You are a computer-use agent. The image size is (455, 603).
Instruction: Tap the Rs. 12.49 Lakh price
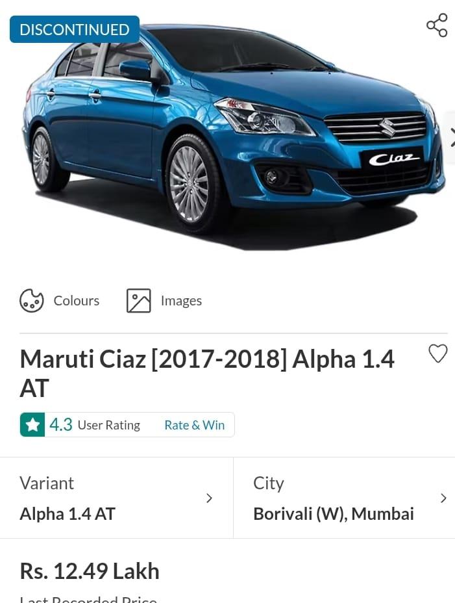click(90, 571)
